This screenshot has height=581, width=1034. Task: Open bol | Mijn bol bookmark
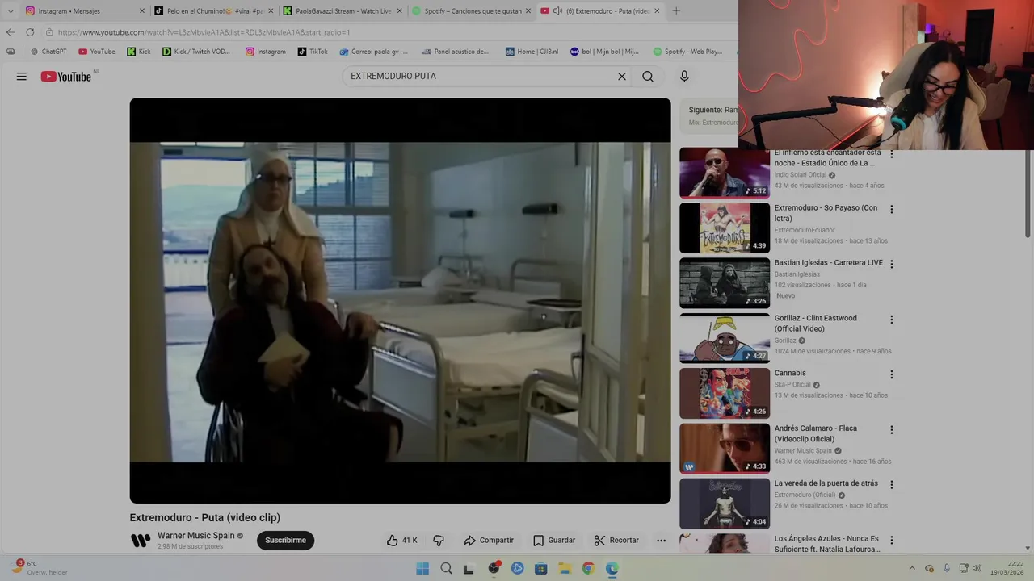point(604,52)
